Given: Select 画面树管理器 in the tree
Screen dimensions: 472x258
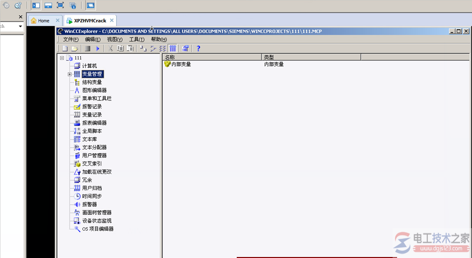Looking at the screenshot, I should tap(97, 212).
